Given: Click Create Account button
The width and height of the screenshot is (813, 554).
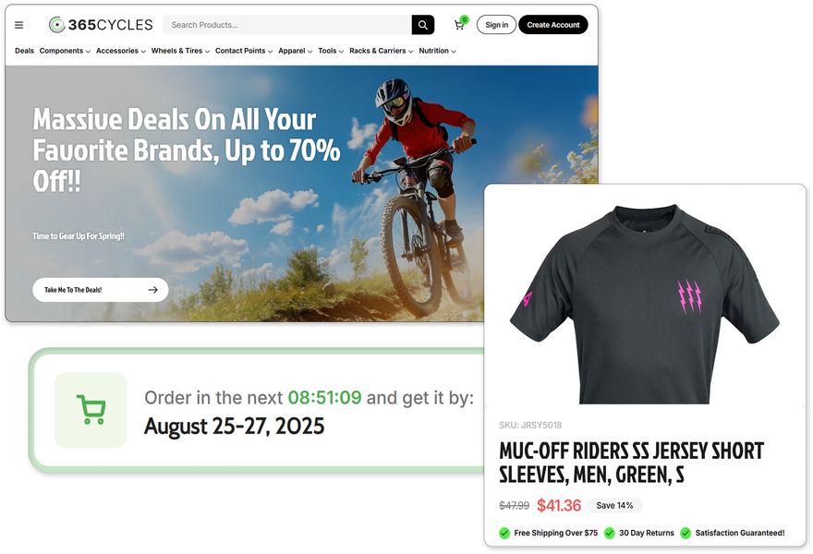Looking at the screenshot, I should click(x=552, y=25).
